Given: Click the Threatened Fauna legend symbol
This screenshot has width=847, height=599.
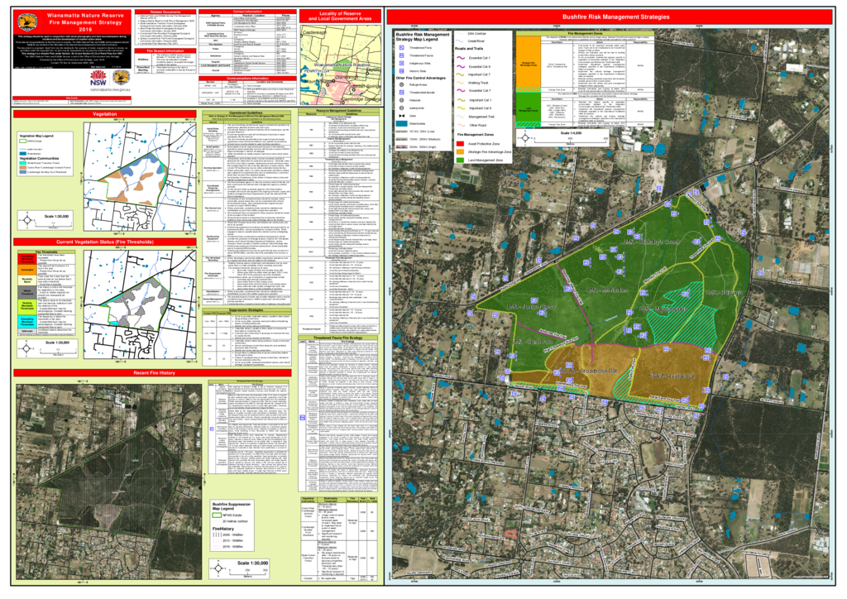Looking at the screenshot, I should coord(402,55).
